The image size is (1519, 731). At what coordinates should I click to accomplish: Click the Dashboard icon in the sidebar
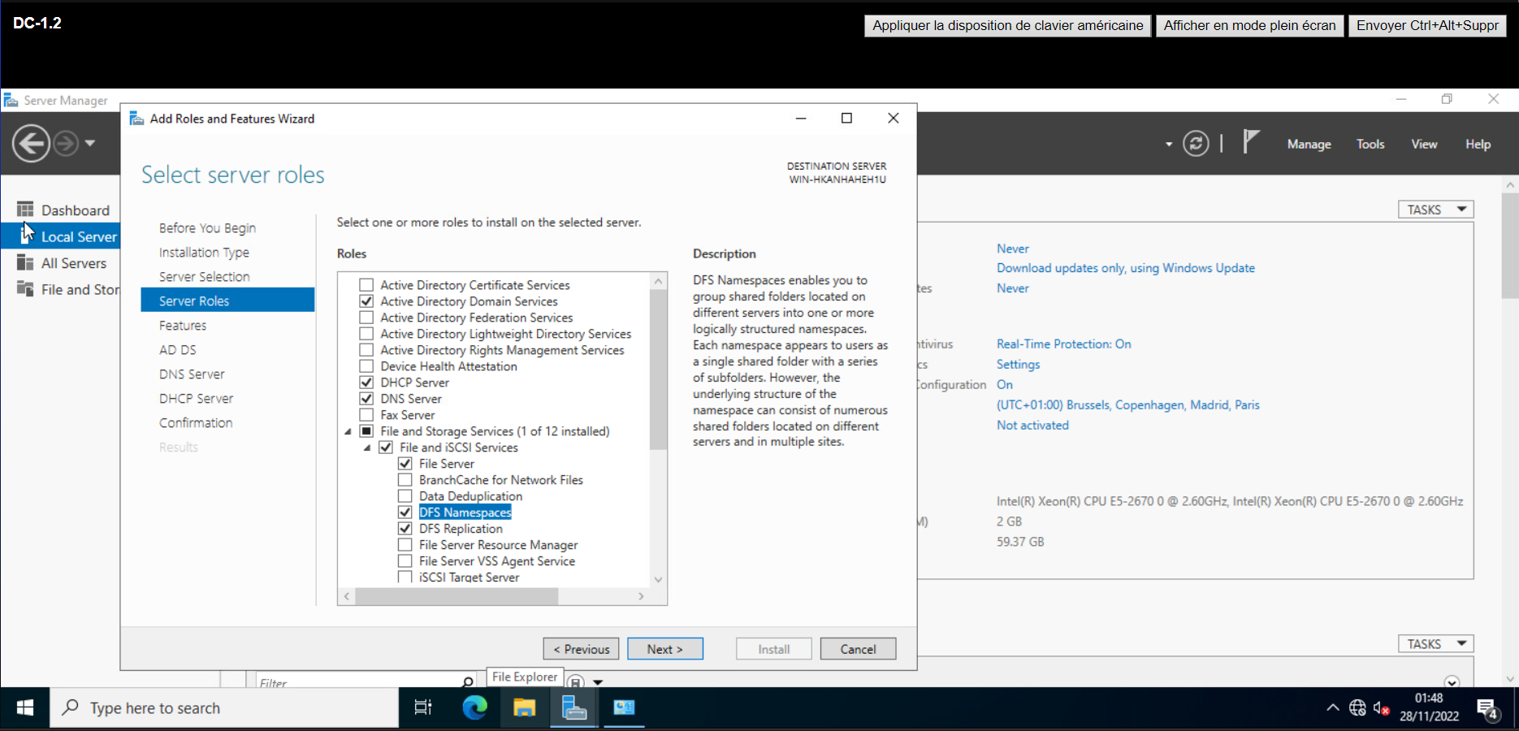click(25, 210)
